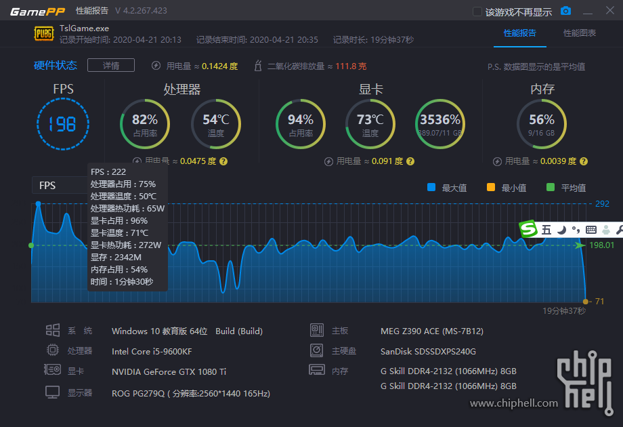Click the power usage lightning icon
Image resolution: width=623 pixels, height=427 pixels.
tap(156, 66)
